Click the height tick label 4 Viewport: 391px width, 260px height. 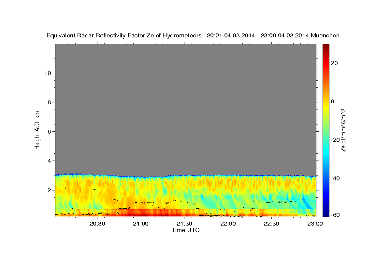tap(49, 161)
